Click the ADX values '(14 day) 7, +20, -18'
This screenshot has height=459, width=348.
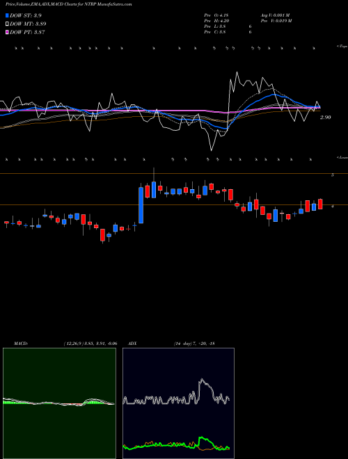pos(194,344)
